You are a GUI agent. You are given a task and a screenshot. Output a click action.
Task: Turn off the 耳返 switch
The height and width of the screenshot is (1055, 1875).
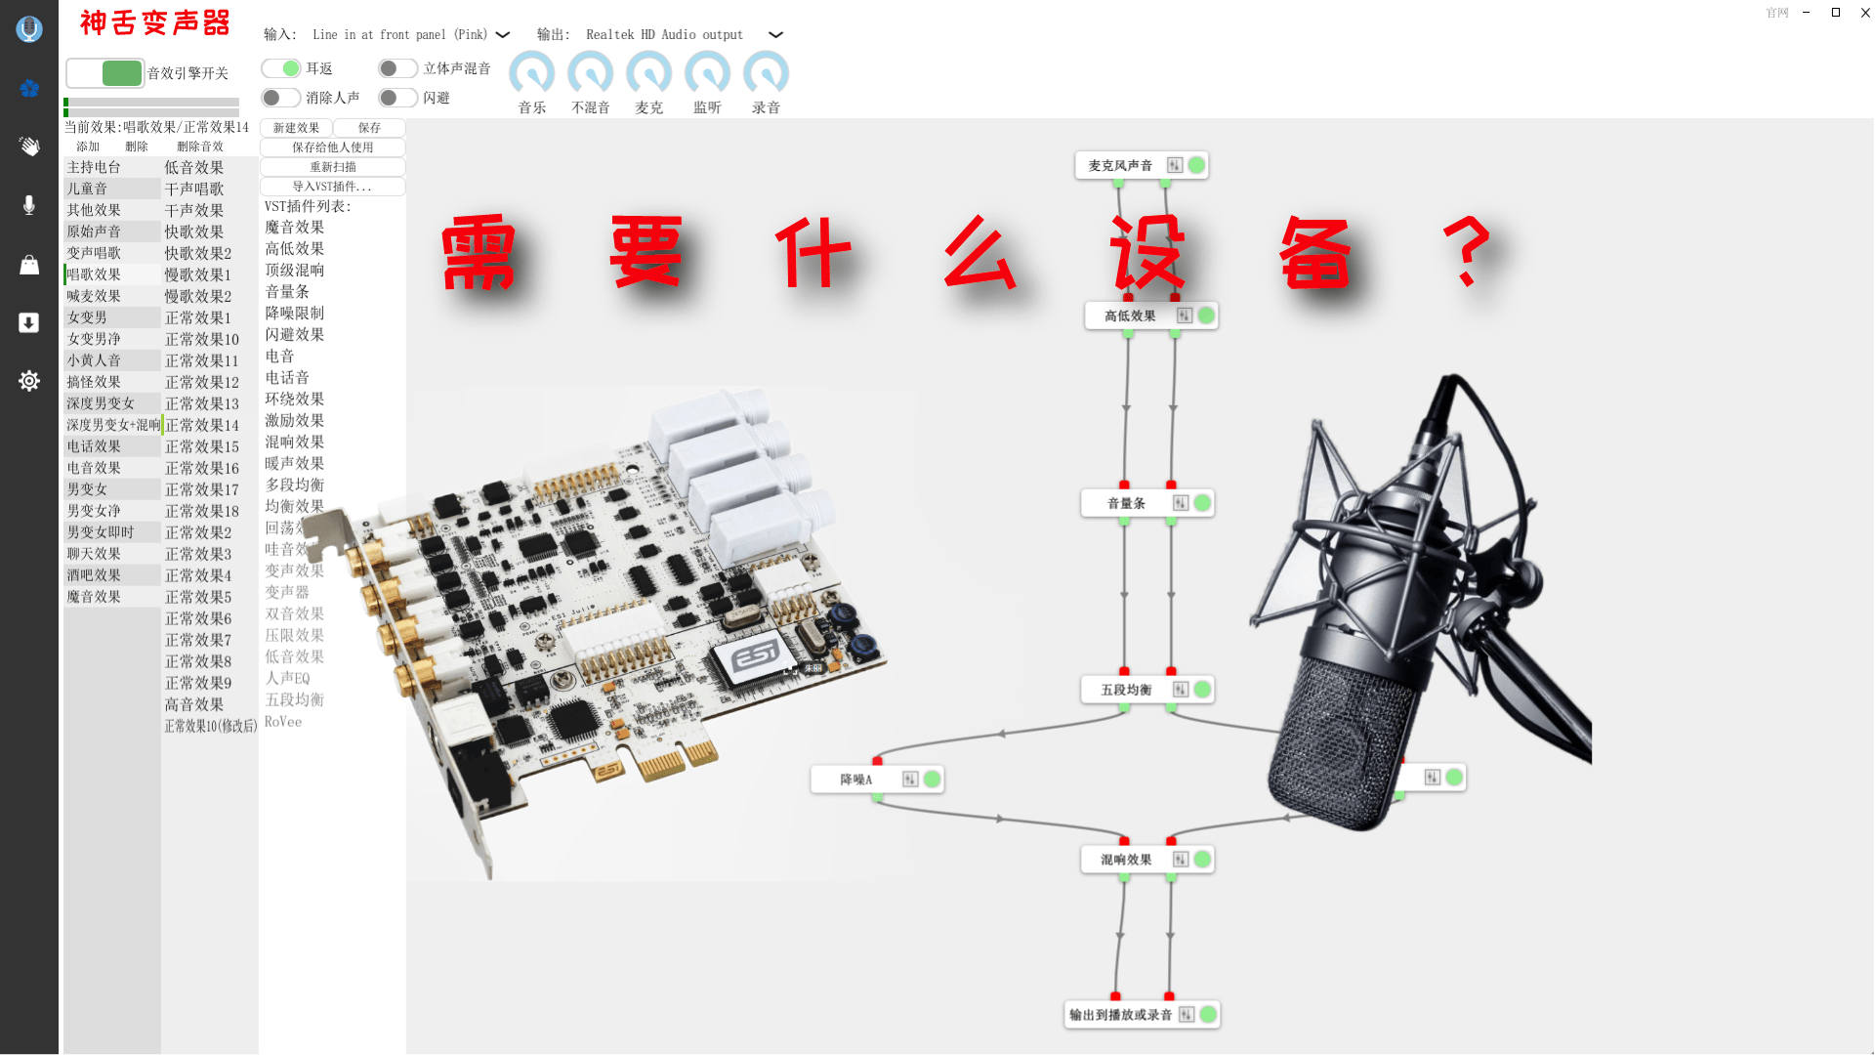281,68
